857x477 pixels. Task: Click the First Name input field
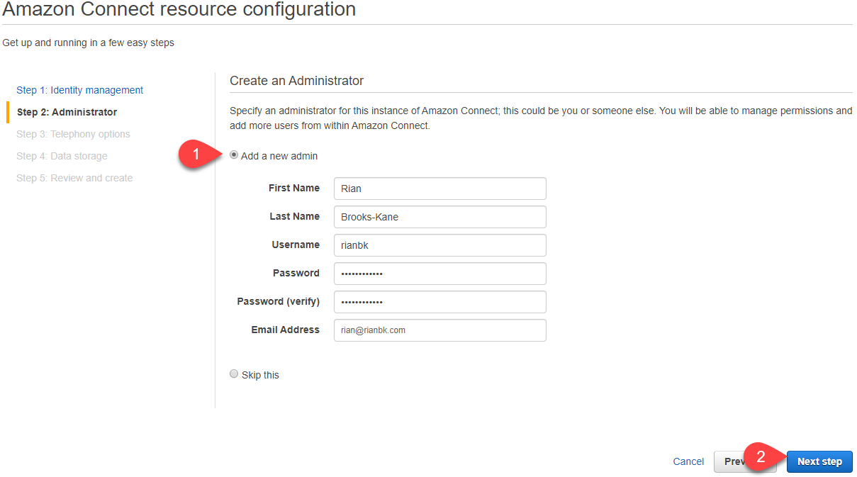pos(439,189)
